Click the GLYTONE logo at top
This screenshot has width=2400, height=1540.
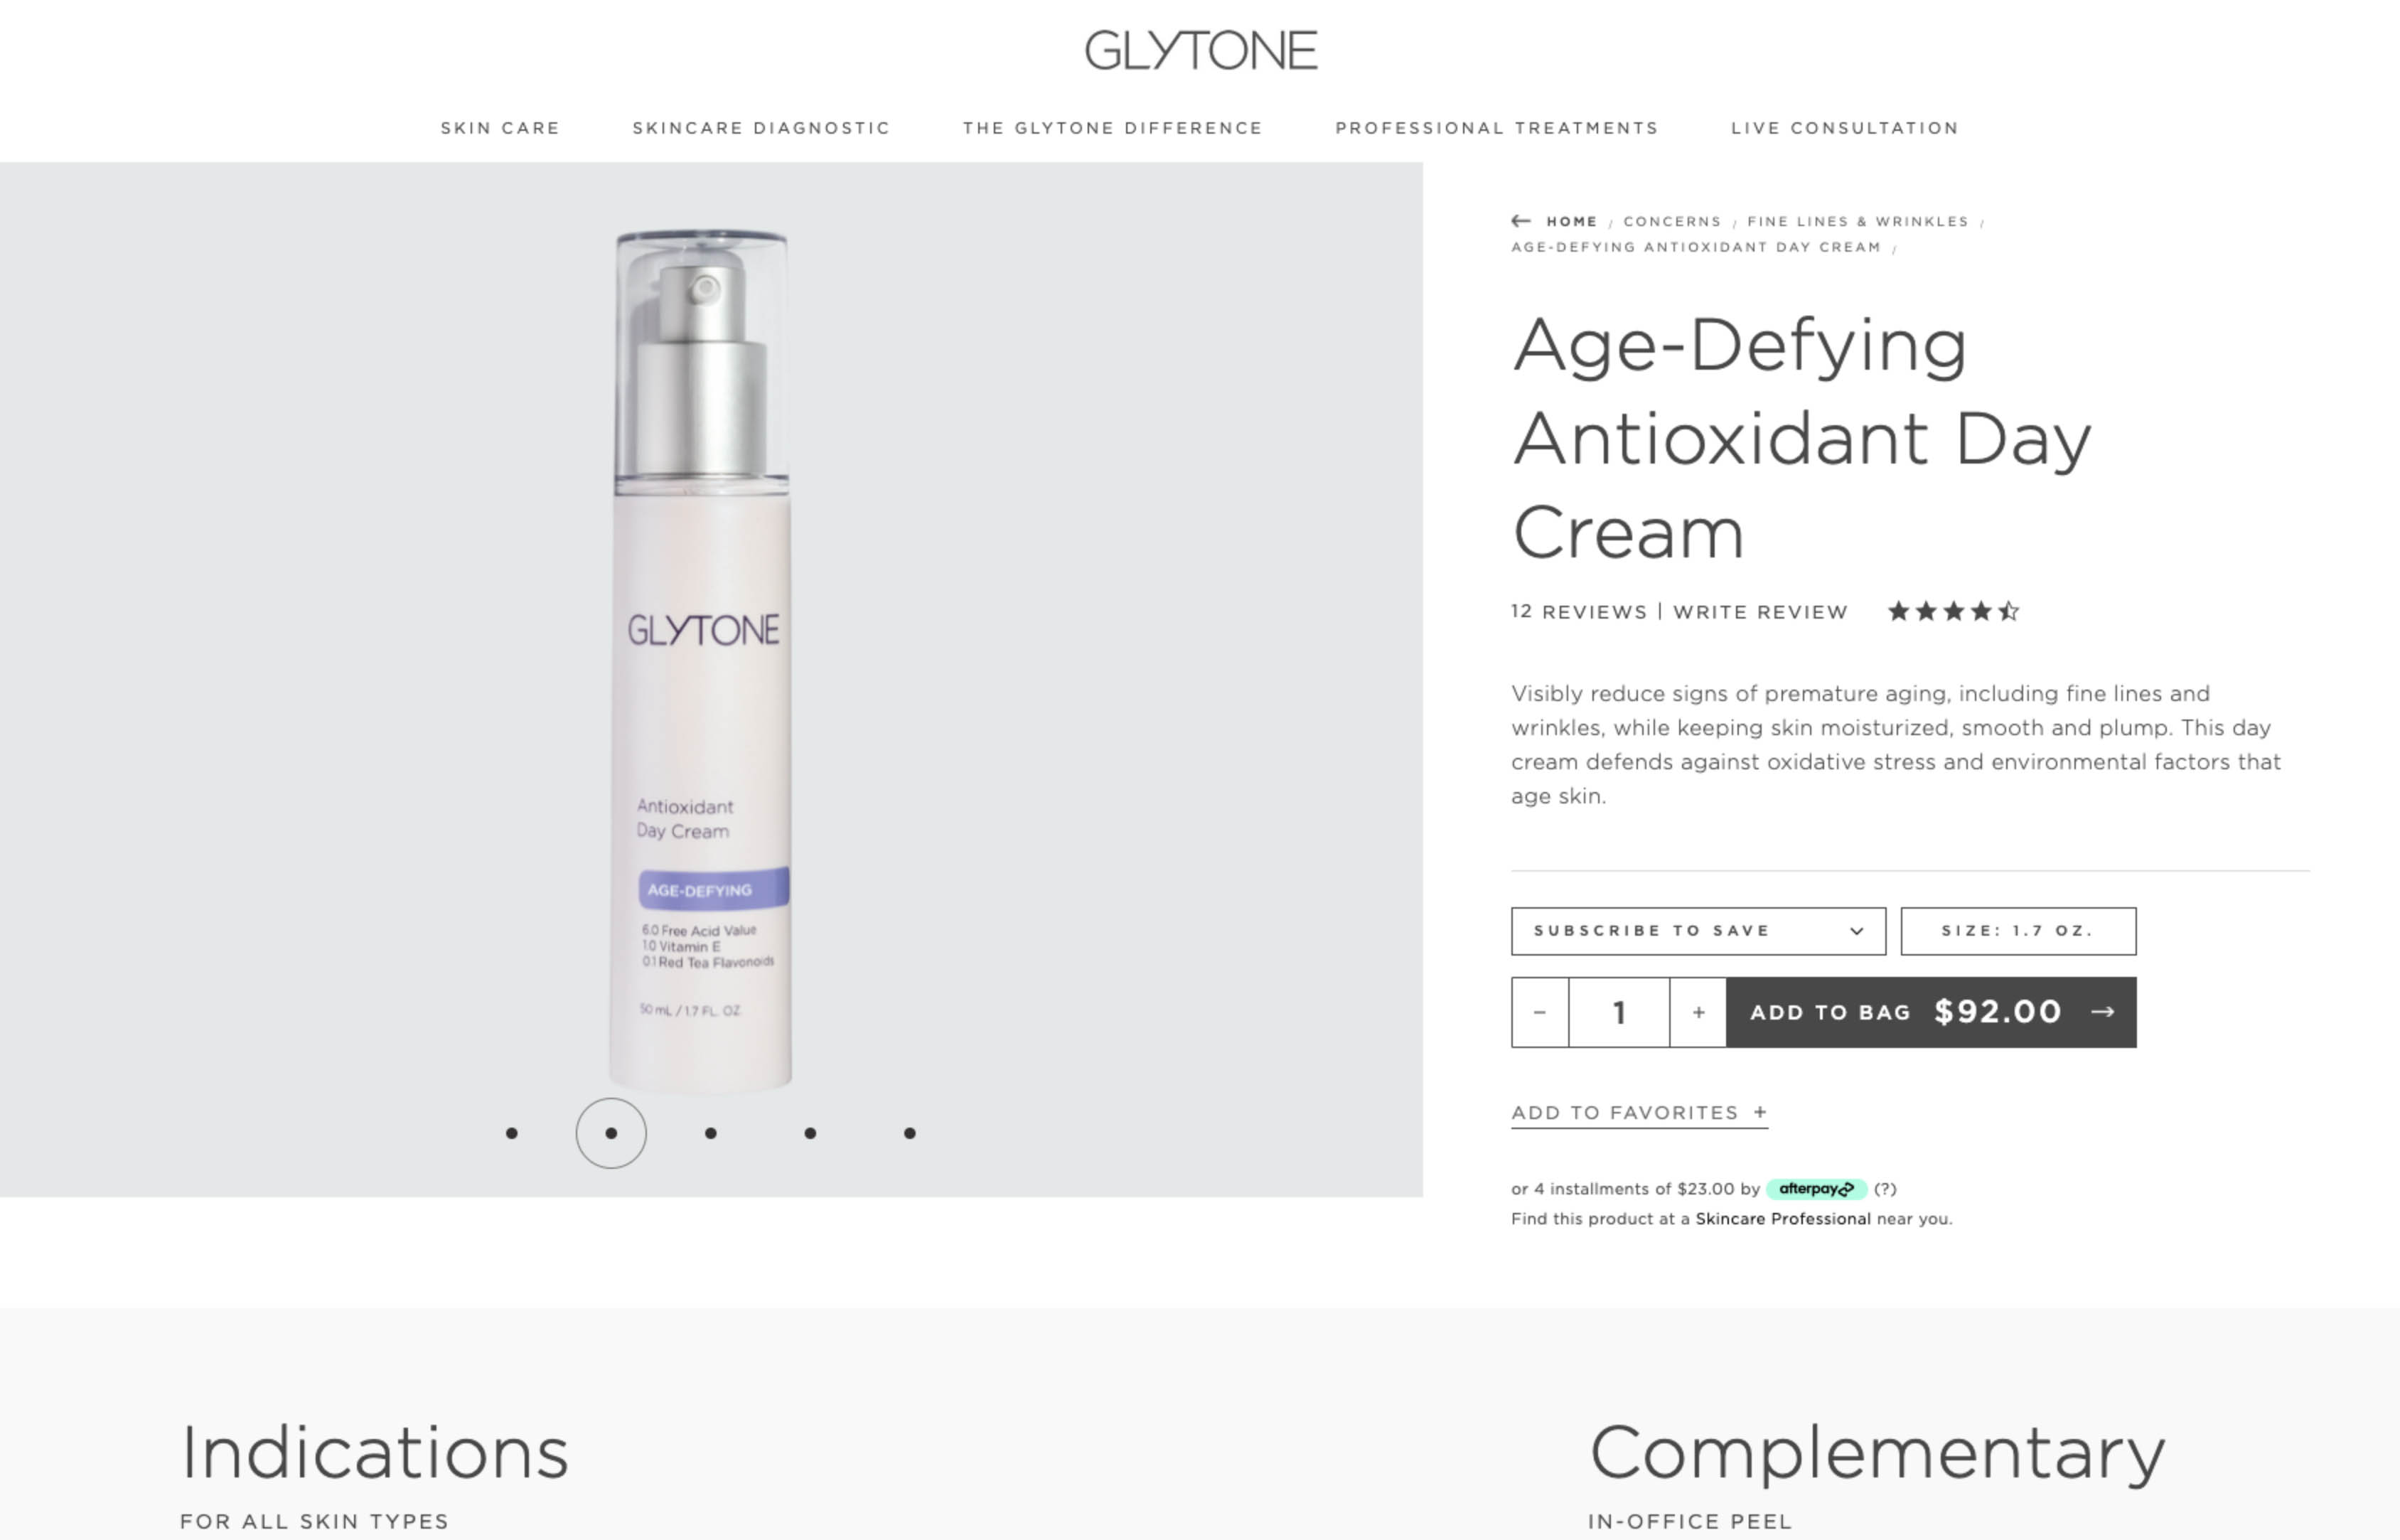(x=1201, y=51)
